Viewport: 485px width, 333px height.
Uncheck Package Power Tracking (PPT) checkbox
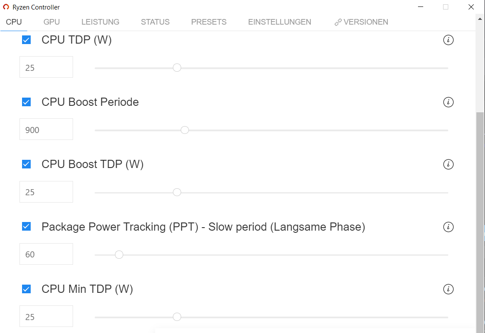point(26,227)
